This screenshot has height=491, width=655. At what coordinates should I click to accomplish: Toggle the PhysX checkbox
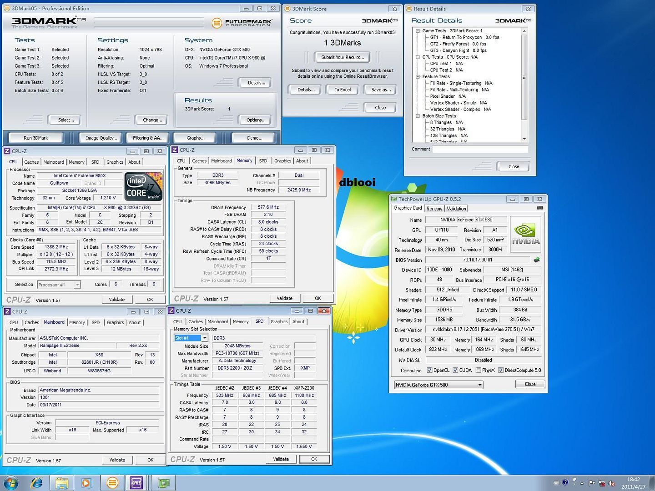coord(478,371)
